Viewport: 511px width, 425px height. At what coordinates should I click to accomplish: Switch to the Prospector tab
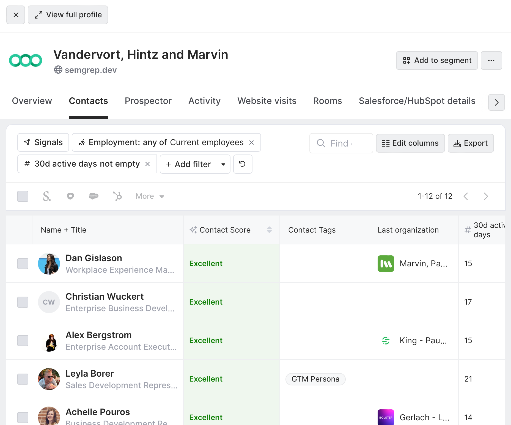point(148,101)
